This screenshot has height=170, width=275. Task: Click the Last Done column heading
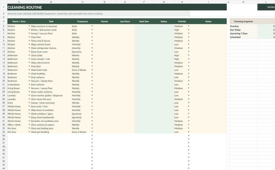coord(125,21)
